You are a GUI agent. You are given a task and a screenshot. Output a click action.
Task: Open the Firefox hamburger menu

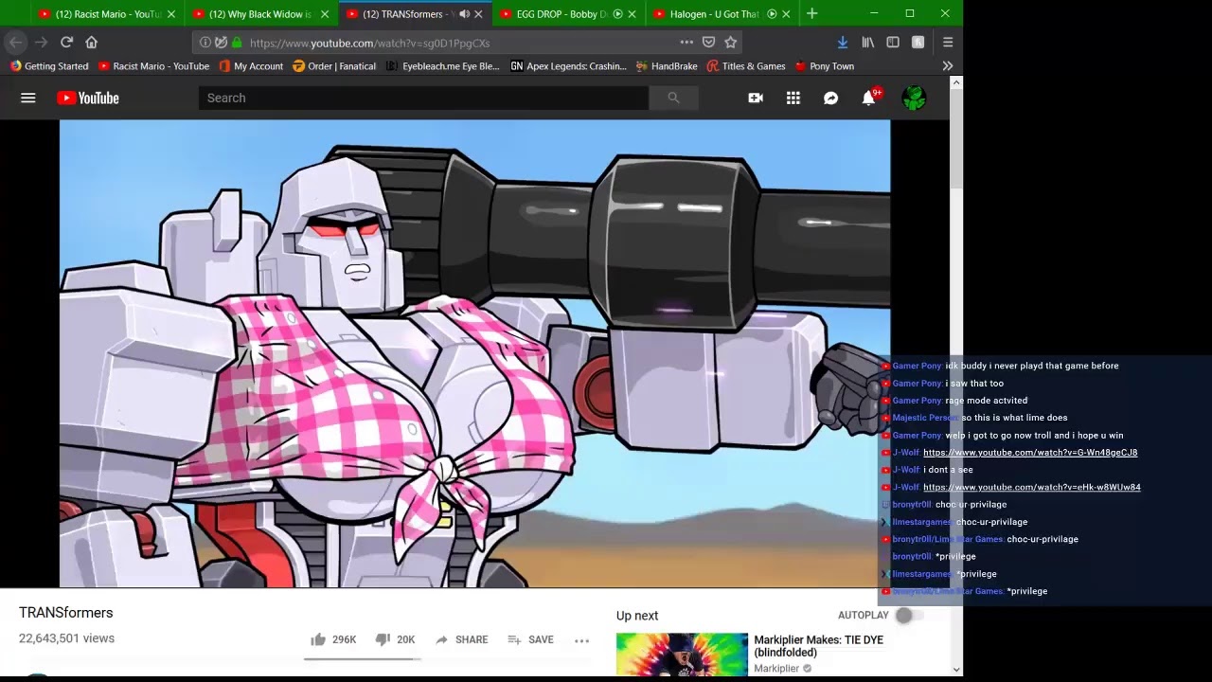tap(948, 42)
